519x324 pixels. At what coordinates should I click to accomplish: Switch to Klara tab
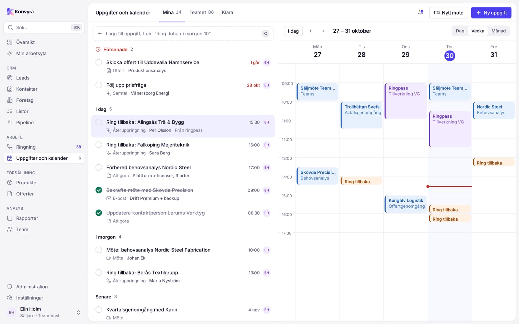click(227, 12)
